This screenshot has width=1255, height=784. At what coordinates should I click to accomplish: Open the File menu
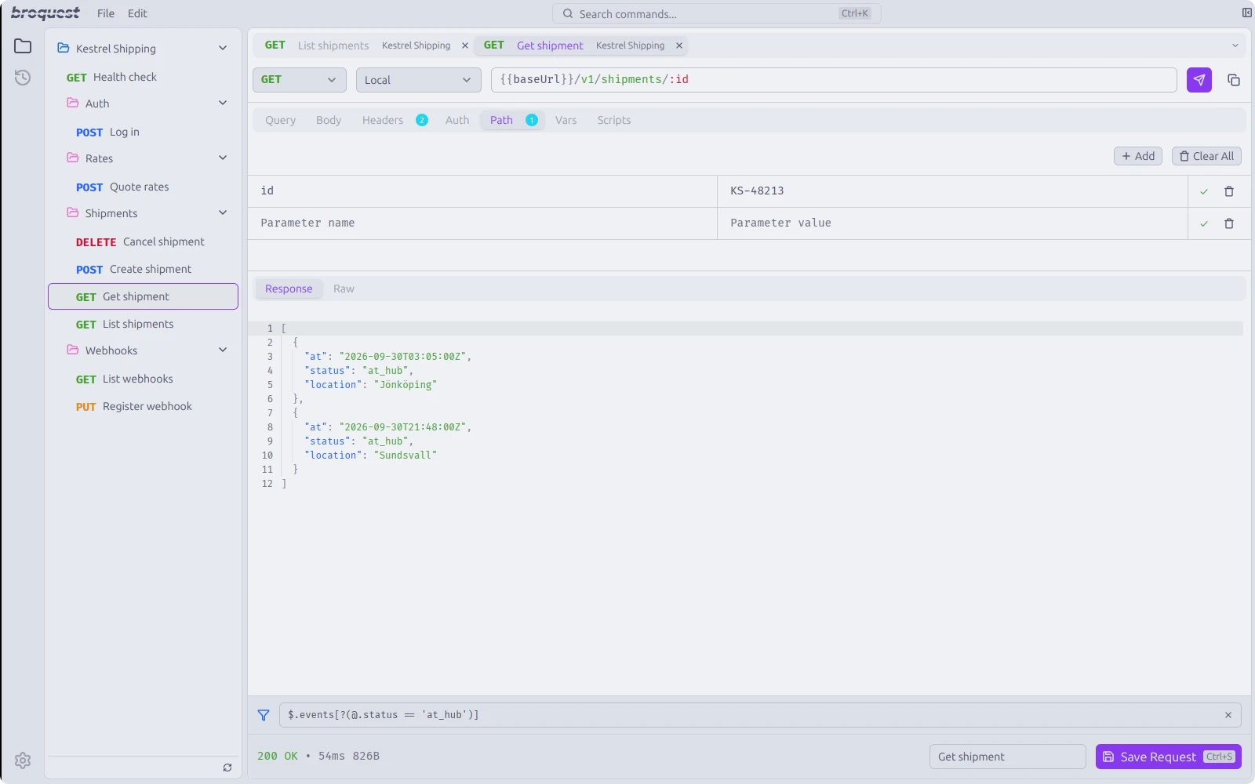tap(106, 13)
